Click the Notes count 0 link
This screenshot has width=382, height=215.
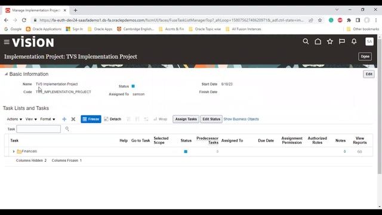(x=344, y=152)
